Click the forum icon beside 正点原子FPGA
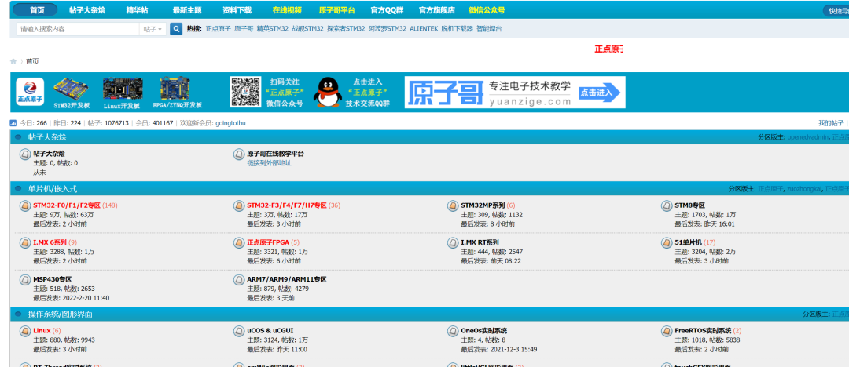Viewport: 849px width, 367px height. pyautogui.click(x=239, y=242)
